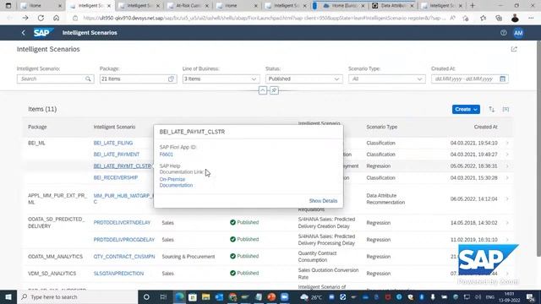Open Created At calendar picker icon
541x304 pixels.
pos(502,79)
